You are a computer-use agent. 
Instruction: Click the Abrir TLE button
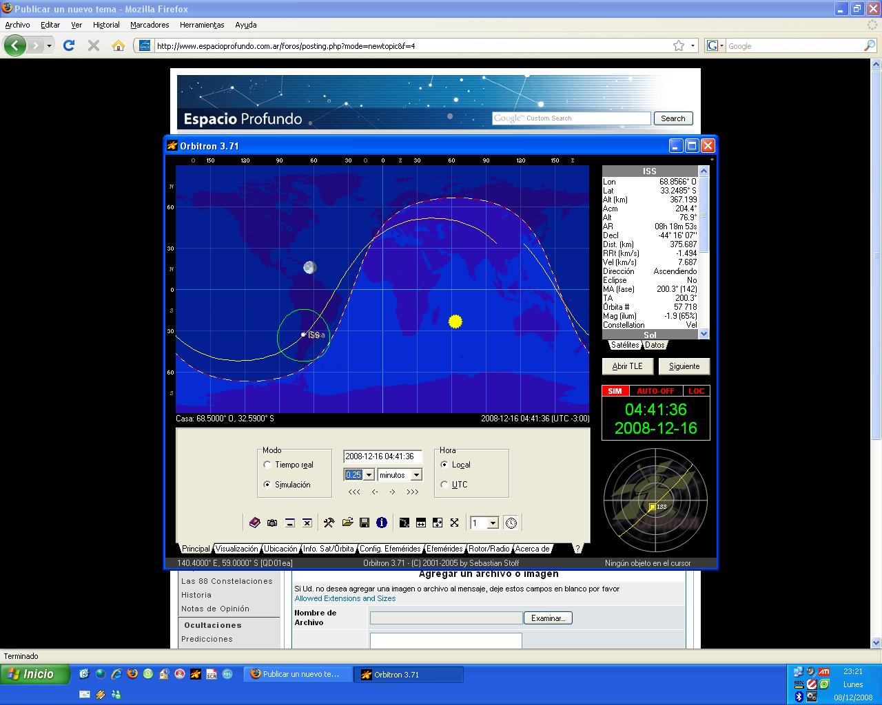(628, 366)
